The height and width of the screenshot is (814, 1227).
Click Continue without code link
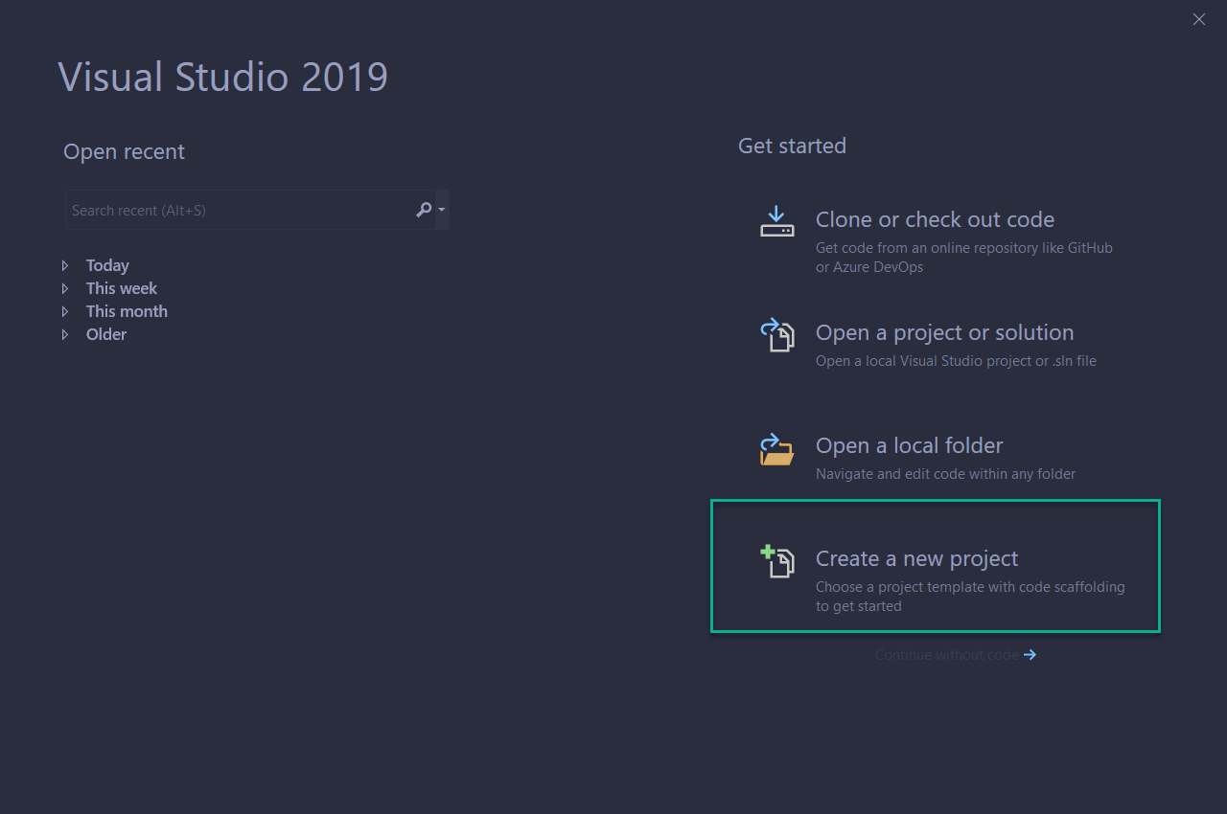(946, 655)
